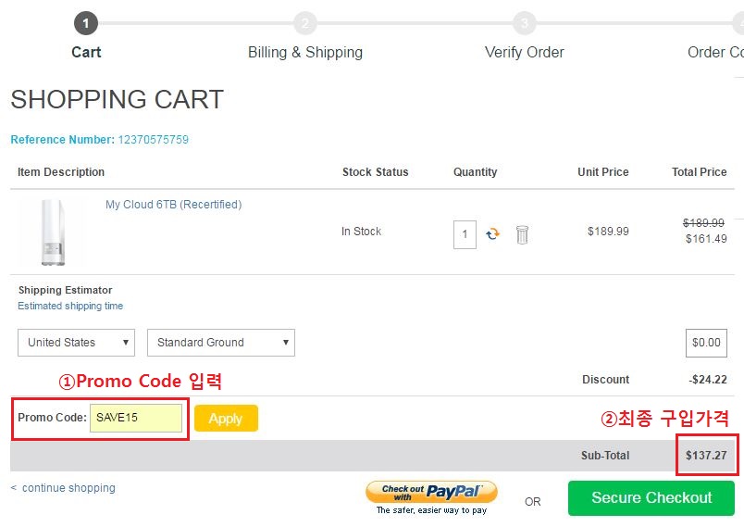Screen dimensions: 744x527
Task: Click the continue shopping link
Action: (x=68, y=488)
